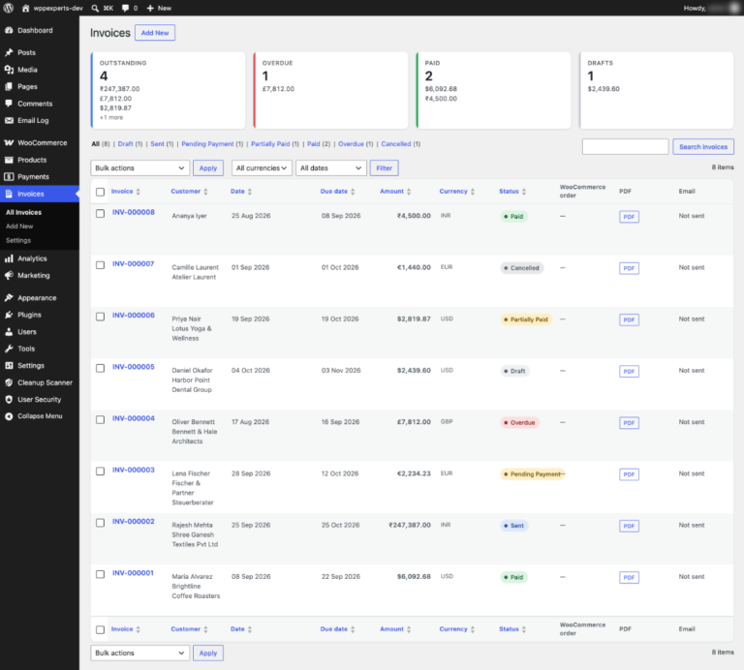Filter list by Draft status tab
The height and width of the screenshot is (670, 744).
tap(125, 144)
